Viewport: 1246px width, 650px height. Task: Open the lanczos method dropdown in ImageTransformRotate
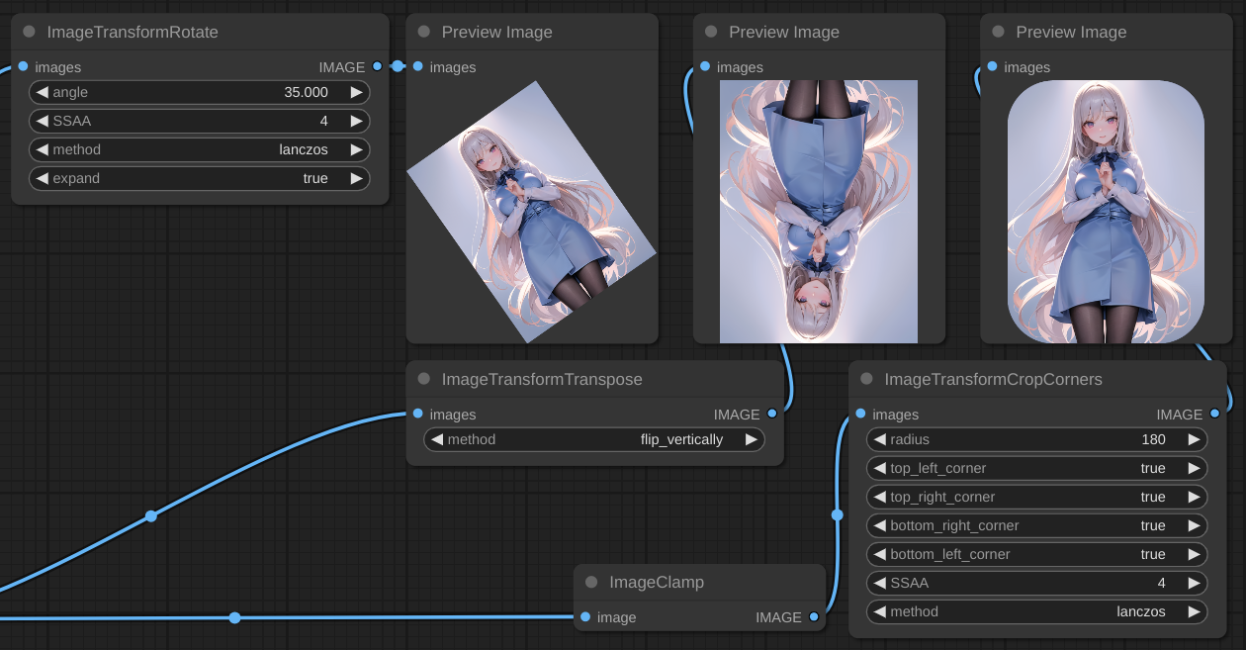200,149
